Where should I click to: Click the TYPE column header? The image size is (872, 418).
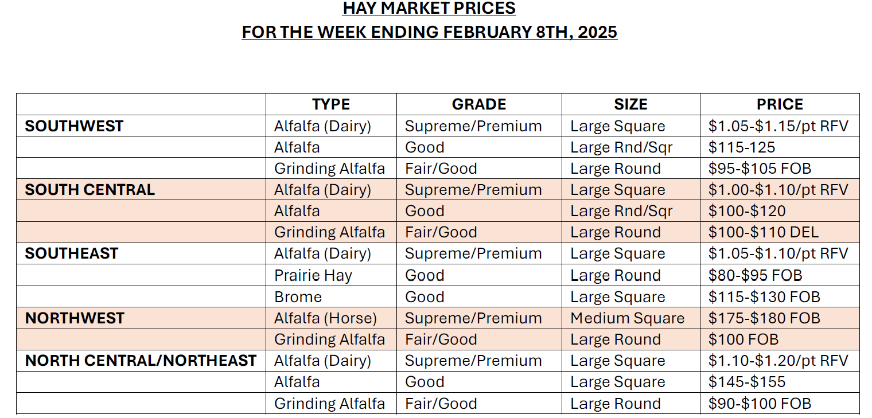coord(331,104)
